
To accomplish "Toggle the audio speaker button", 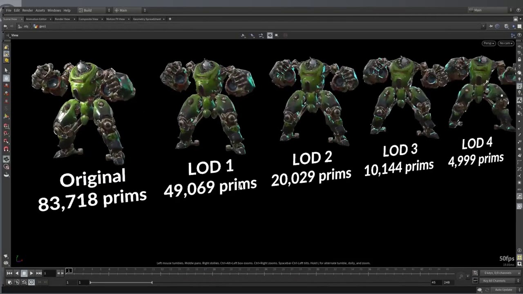I will tap(17, 282).
